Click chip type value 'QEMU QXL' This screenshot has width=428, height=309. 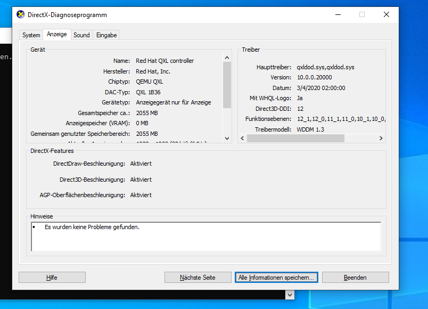[150, 82]
